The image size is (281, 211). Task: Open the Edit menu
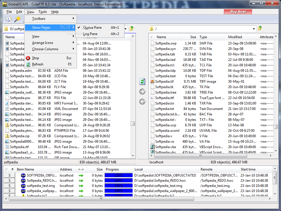tap(19, 12)
